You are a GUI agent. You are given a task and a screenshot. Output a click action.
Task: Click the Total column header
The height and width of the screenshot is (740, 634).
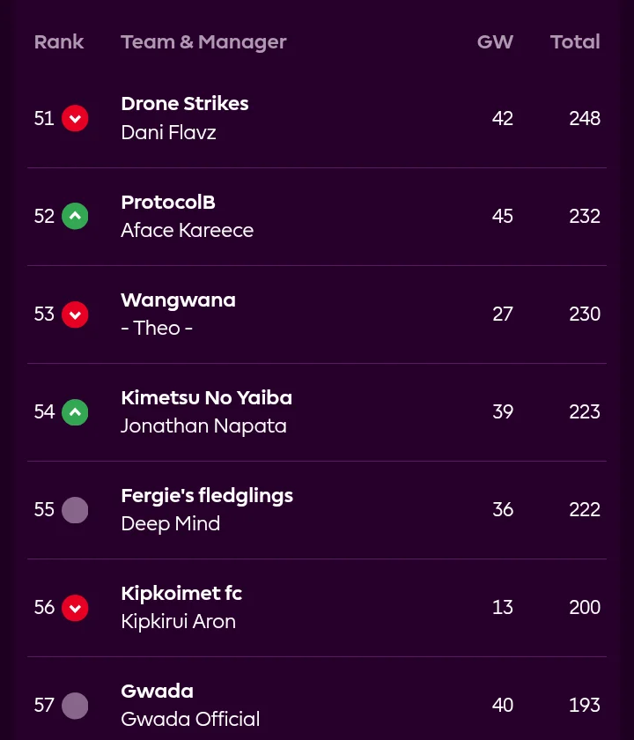coord(575,41)
